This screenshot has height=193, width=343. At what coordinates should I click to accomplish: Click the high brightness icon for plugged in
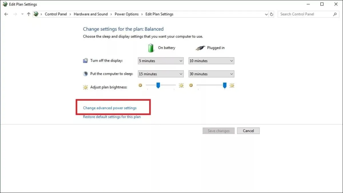click(232, 85)
